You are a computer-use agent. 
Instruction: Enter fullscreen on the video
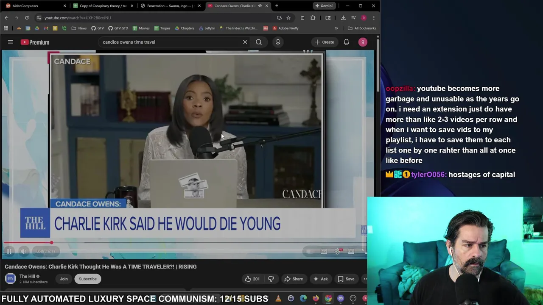364,251
